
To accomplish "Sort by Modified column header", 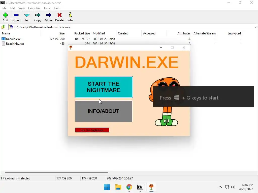I will click(x=104, y=33).
